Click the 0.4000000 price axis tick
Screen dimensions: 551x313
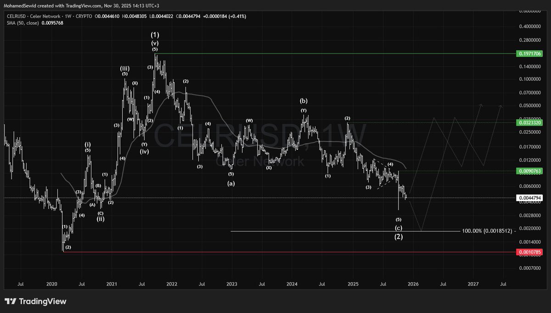pyautogui.click(x=531, y=26)
